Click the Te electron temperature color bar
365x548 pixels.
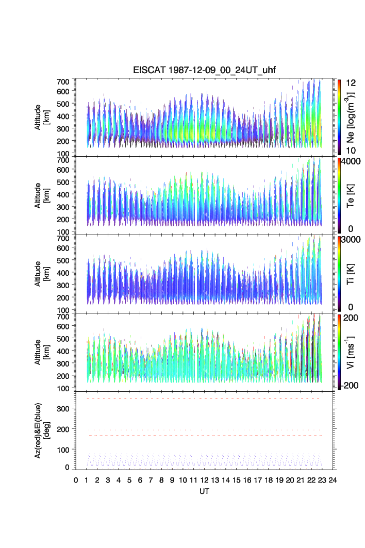339,195
